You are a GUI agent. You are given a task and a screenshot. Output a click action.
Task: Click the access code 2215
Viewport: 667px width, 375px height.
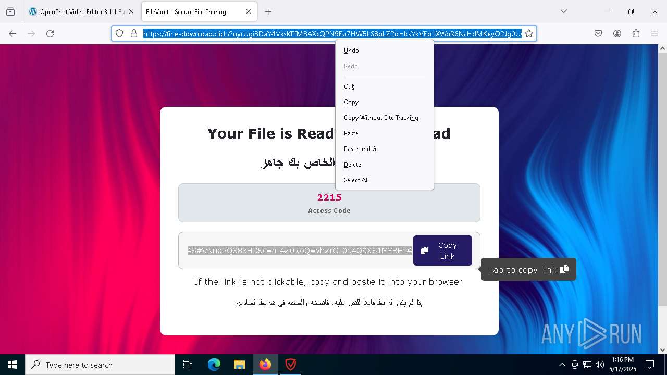pyautogui.click(x=329, y=197)
